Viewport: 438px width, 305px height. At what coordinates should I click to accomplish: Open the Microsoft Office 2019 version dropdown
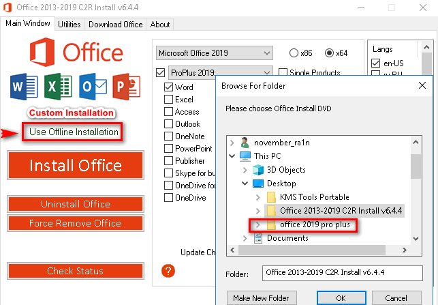point(215,53)
